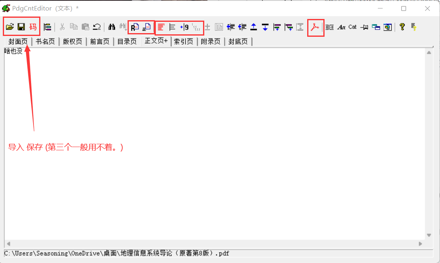Switch to the 目录页 tab
440x263 pixels.
click(x=127, y=41)
